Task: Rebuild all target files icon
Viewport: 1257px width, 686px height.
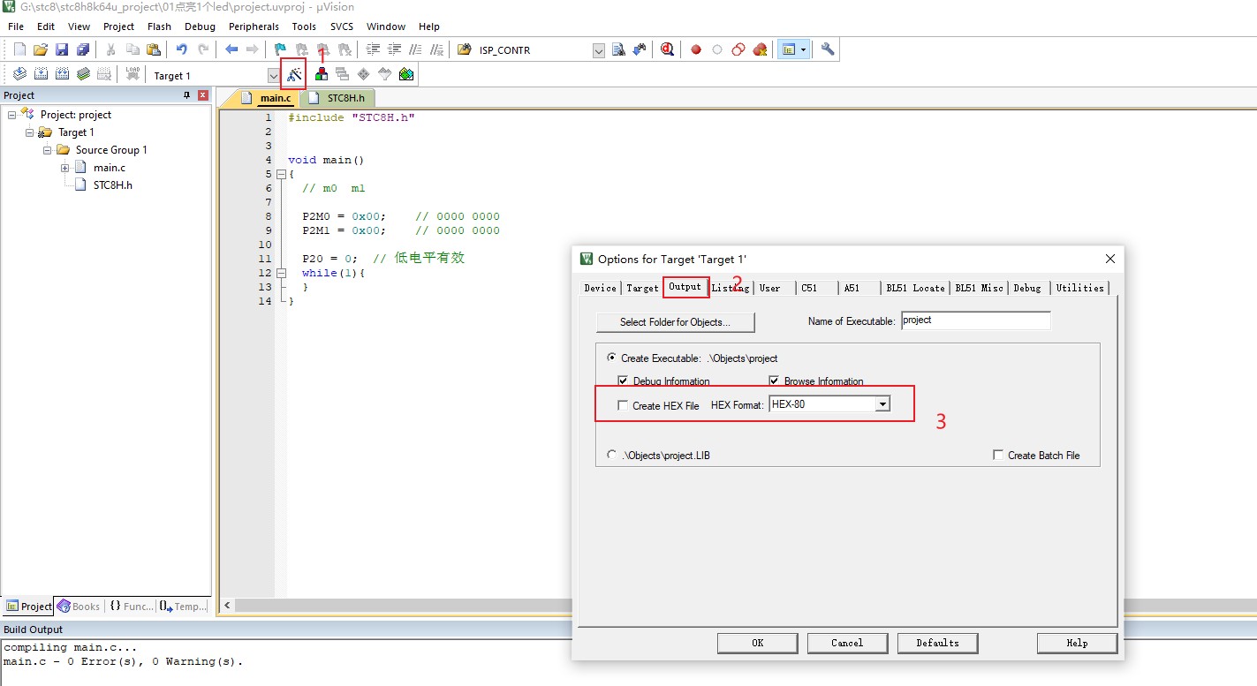Action: pyautogui.click(x=62, y=74)
